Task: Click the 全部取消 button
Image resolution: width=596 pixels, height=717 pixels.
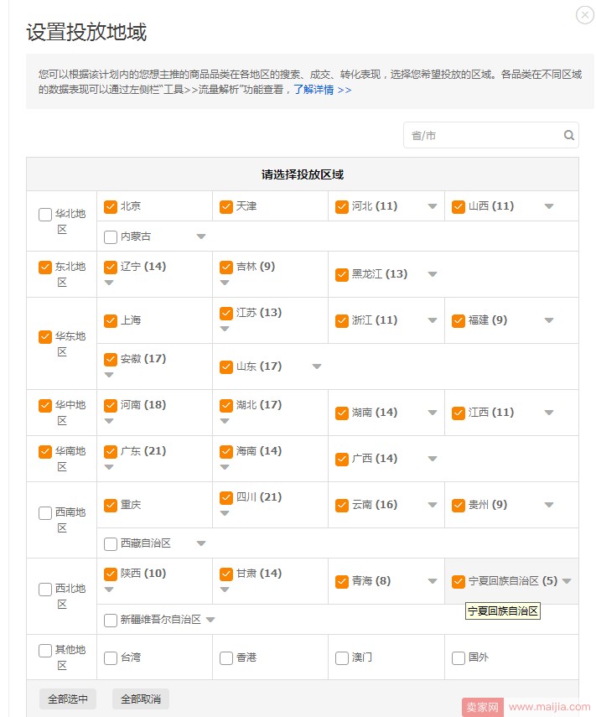Action: (x=141, y=699)
